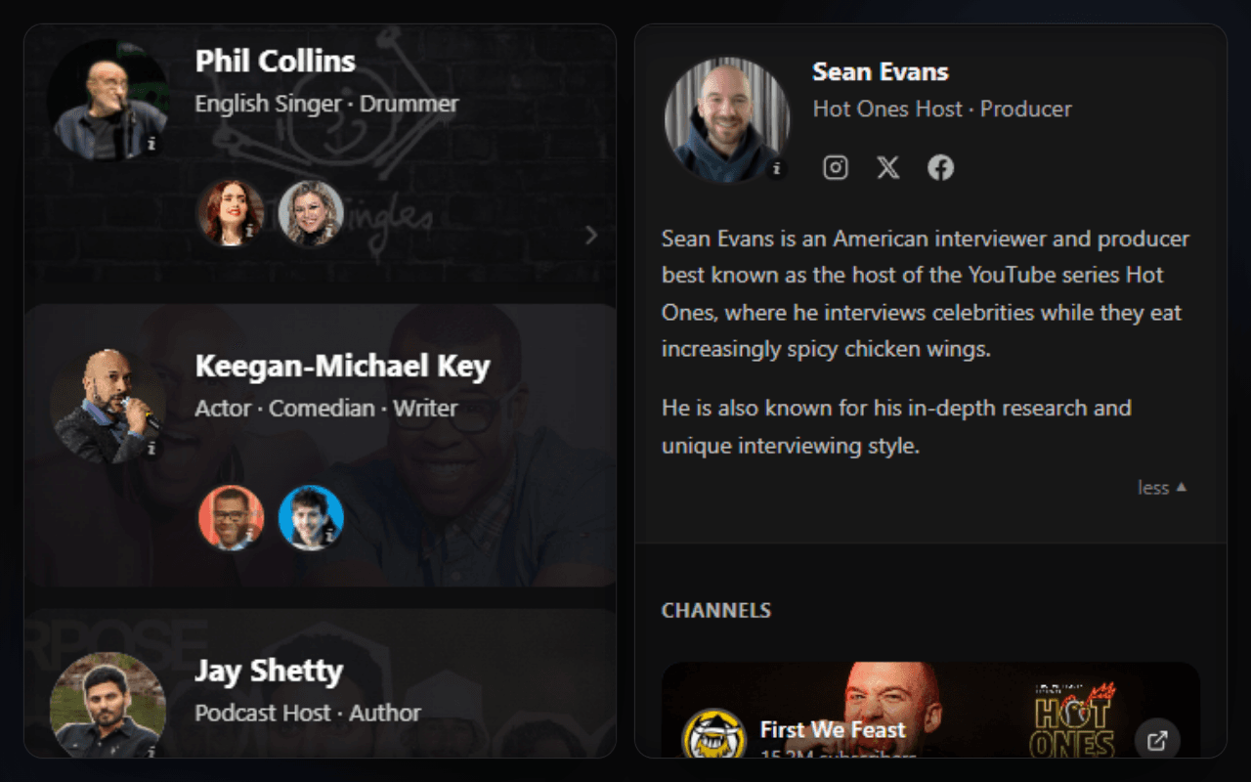
Task: Click info badge on Phil Collins' avatar
Action: tap(152, 144)
